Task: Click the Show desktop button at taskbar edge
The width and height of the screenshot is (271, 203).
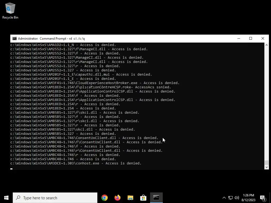Action: click(x=270, y=198)
